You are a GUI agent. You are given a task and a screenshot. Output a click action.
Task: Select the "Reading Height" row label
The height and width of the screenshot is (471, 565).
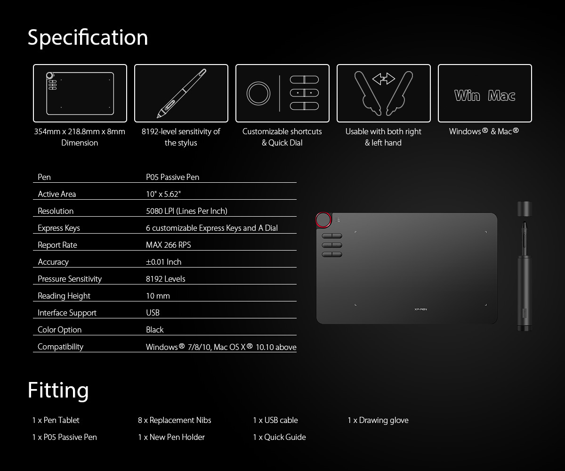[64, 296]
